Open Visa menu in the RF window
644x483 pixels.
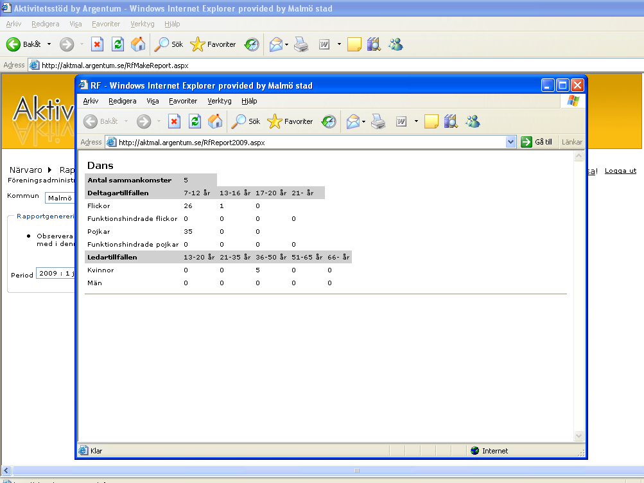pyautogui.click(x=152, y=101)
